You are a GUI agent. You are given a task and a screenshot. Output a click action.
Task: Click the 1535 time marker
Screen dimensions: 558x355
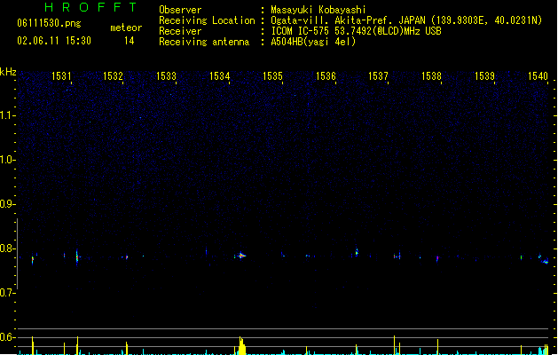[x=272, y=76]
